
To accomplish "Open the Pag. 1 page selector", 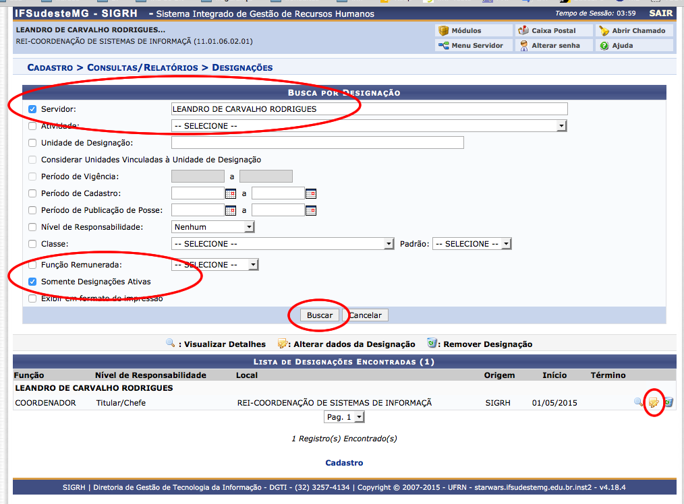I will click(344, 417).
